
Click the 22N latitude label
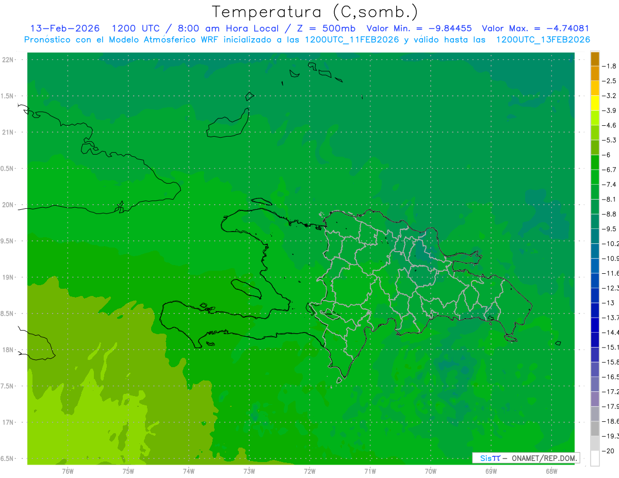pyautogui.click(x=9, y=60)
